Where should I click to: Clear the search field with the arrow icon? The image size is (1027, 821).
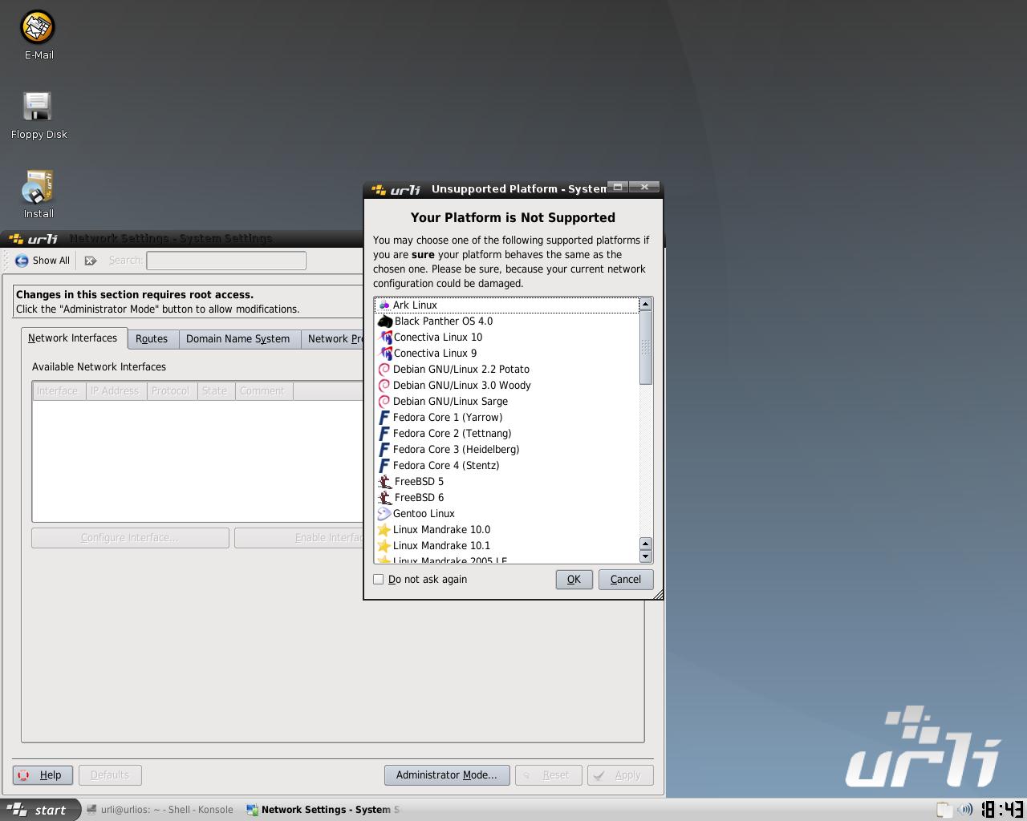click(91, 261)
